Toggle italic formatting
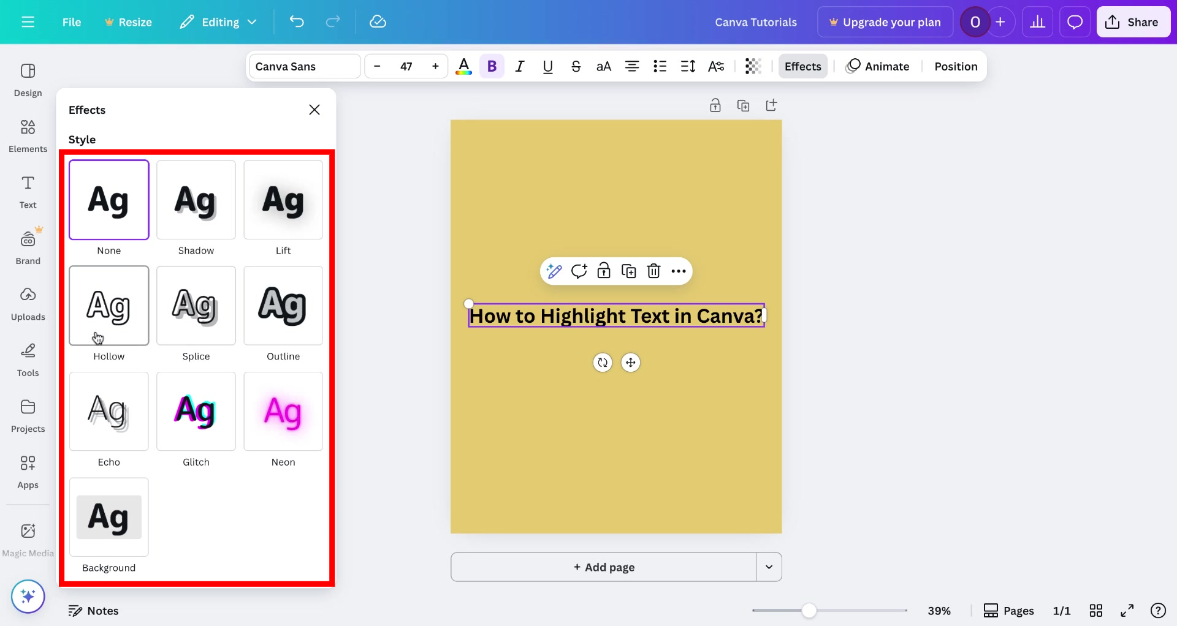This screenshot has width=1177, height=626. click(x=519, y=66)
